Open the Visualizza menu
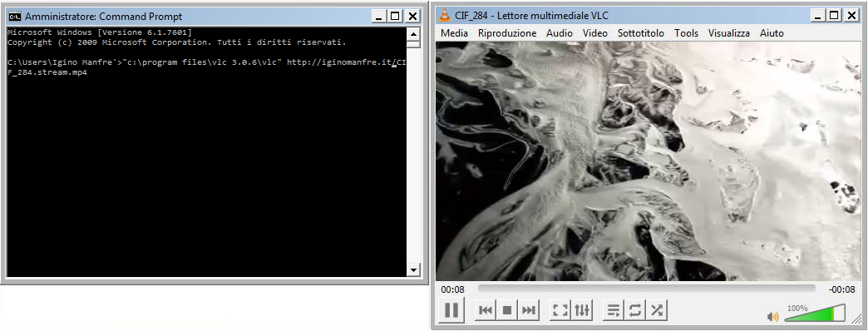 coord(729,33)
